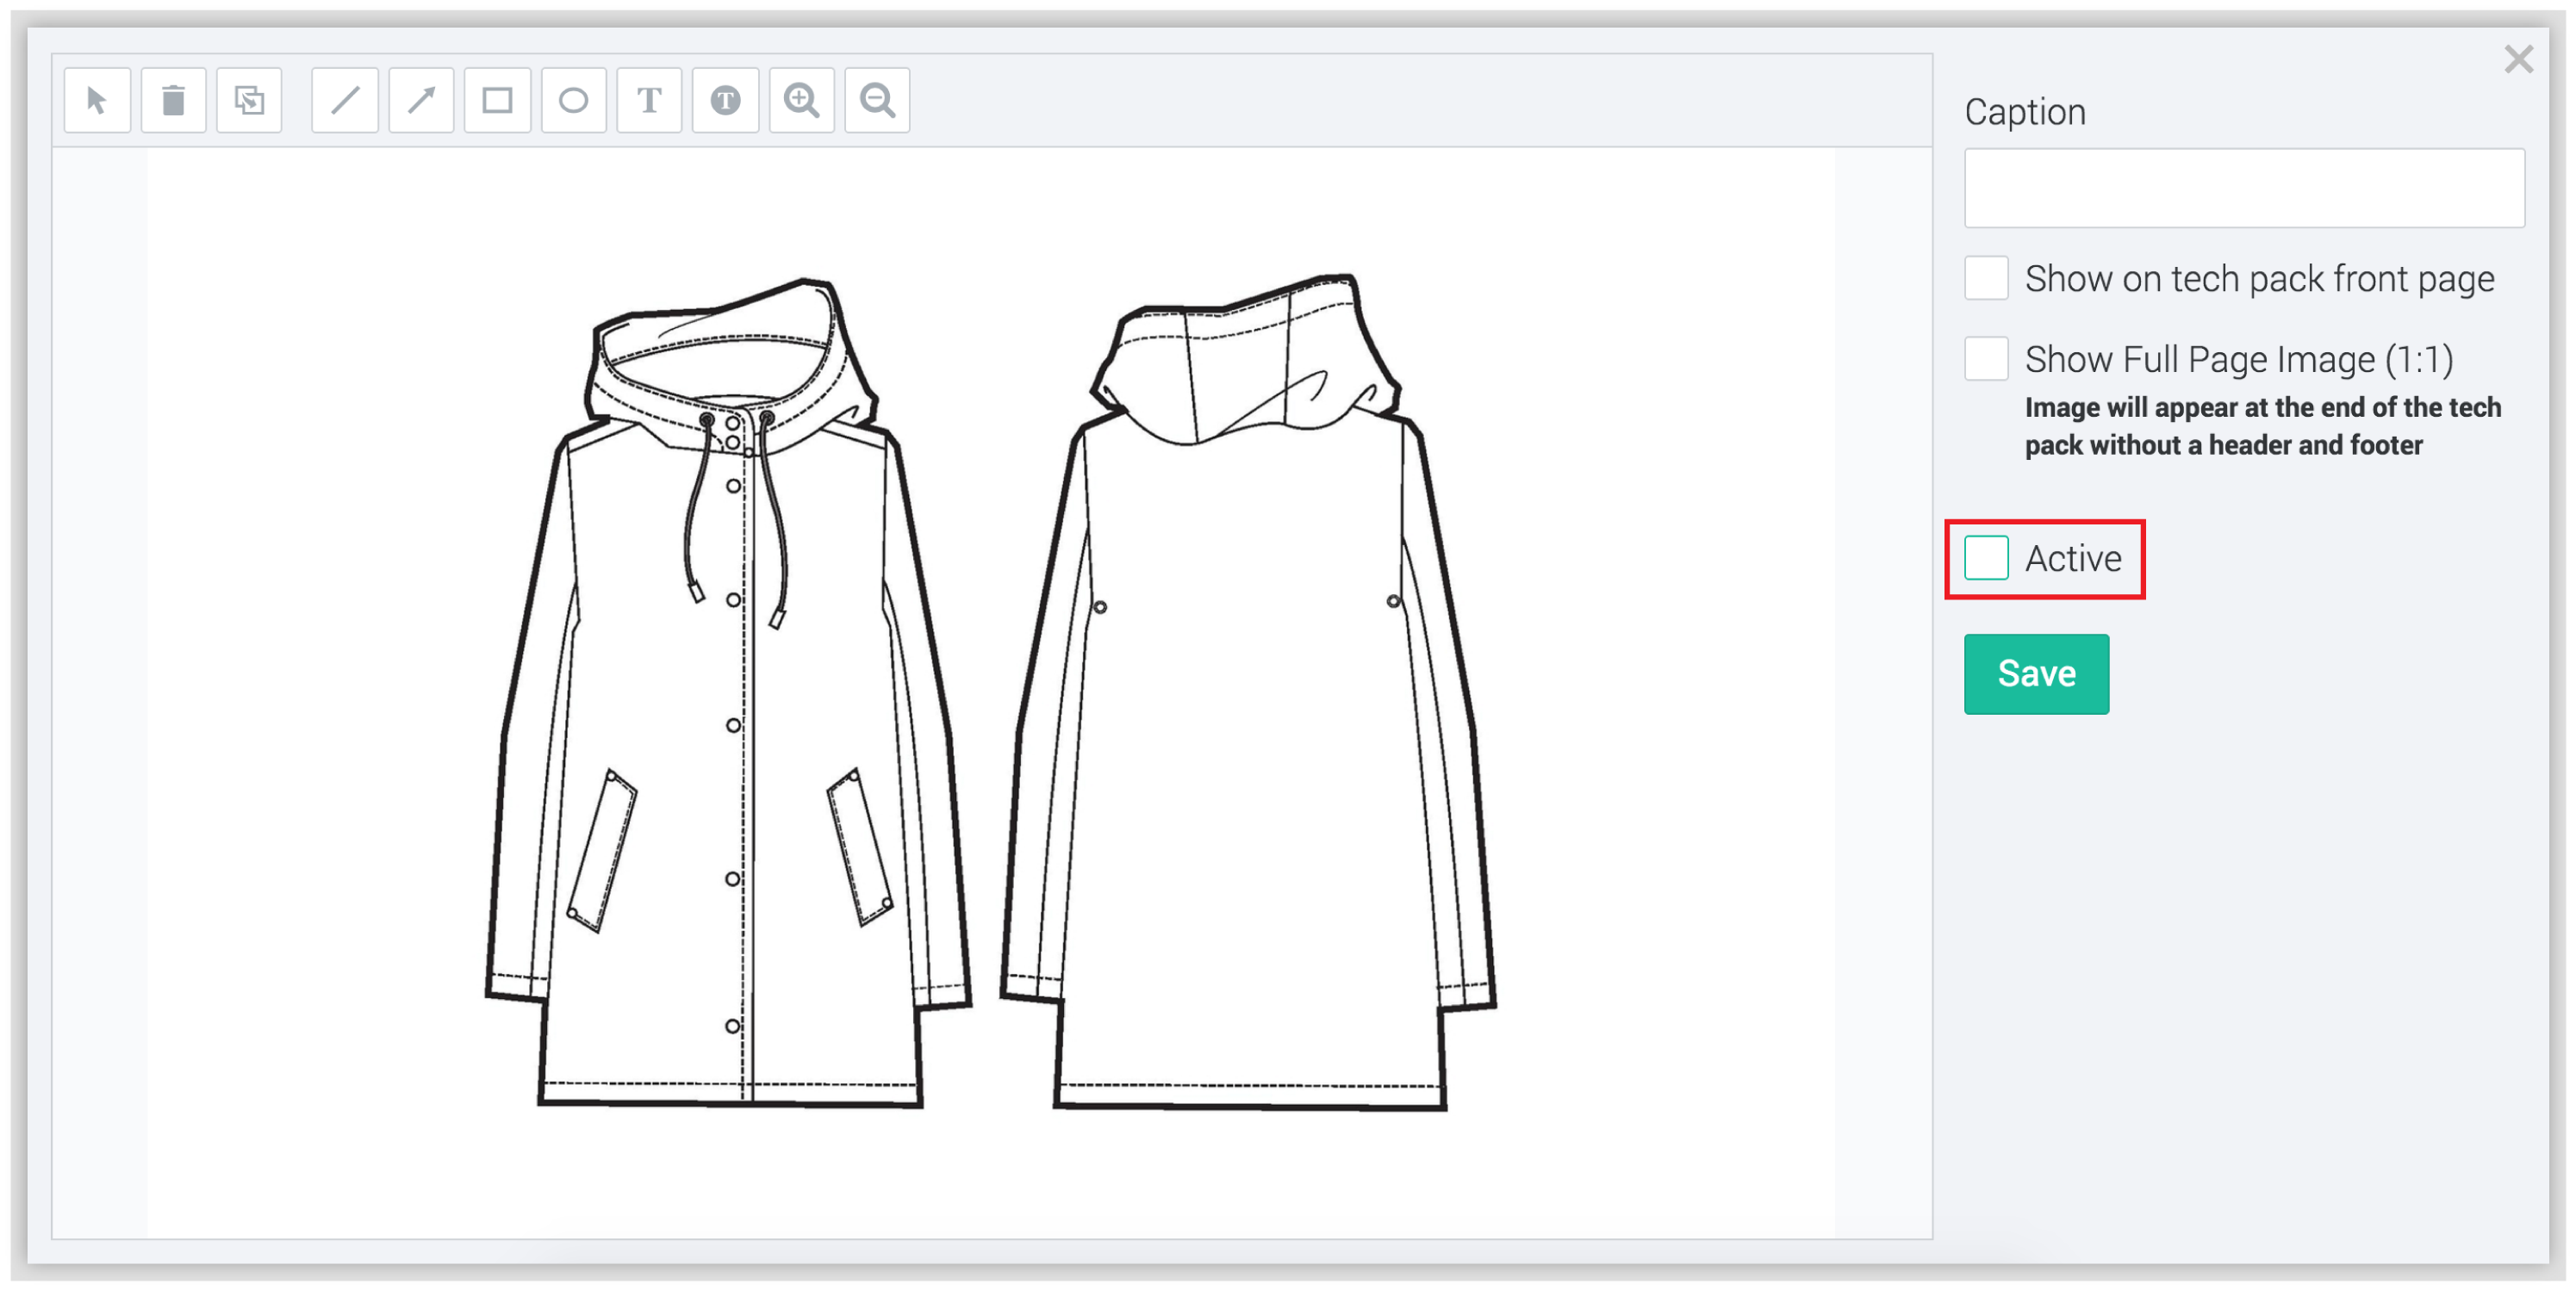Click the Active label text
The height and width of the screenshot is (1290, 2576).
click(2073, 559)
